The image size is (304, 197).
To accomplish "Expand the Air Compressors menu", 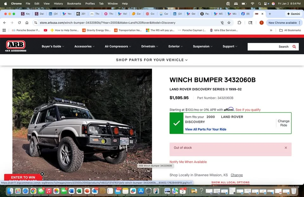I will pyautogui.click(x=118, y=46).
